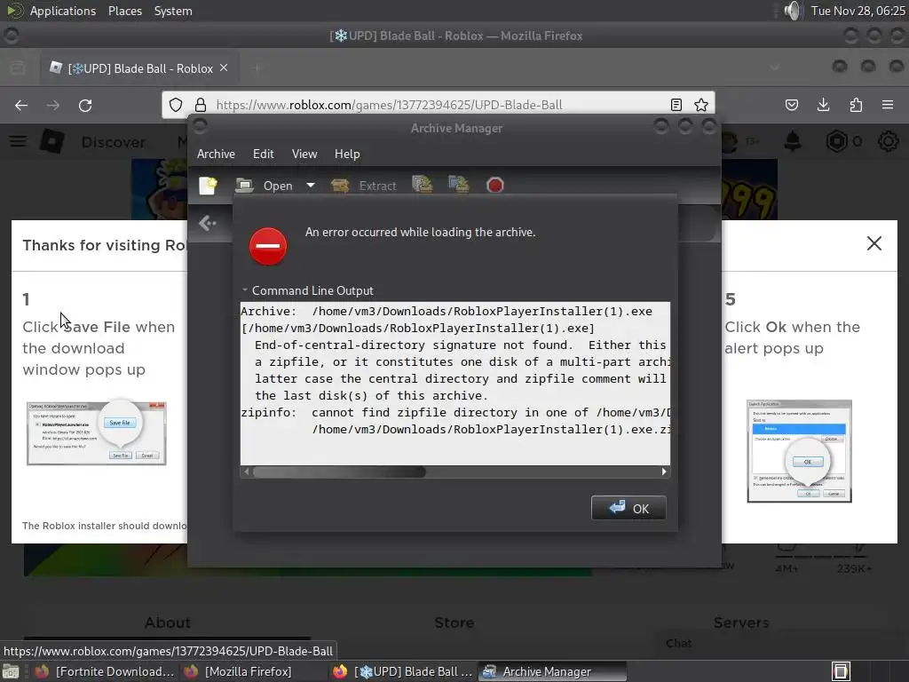The height and width of the screenshot is (682, 909).
Task: Click the date and time clock
Action: point(858,11)
